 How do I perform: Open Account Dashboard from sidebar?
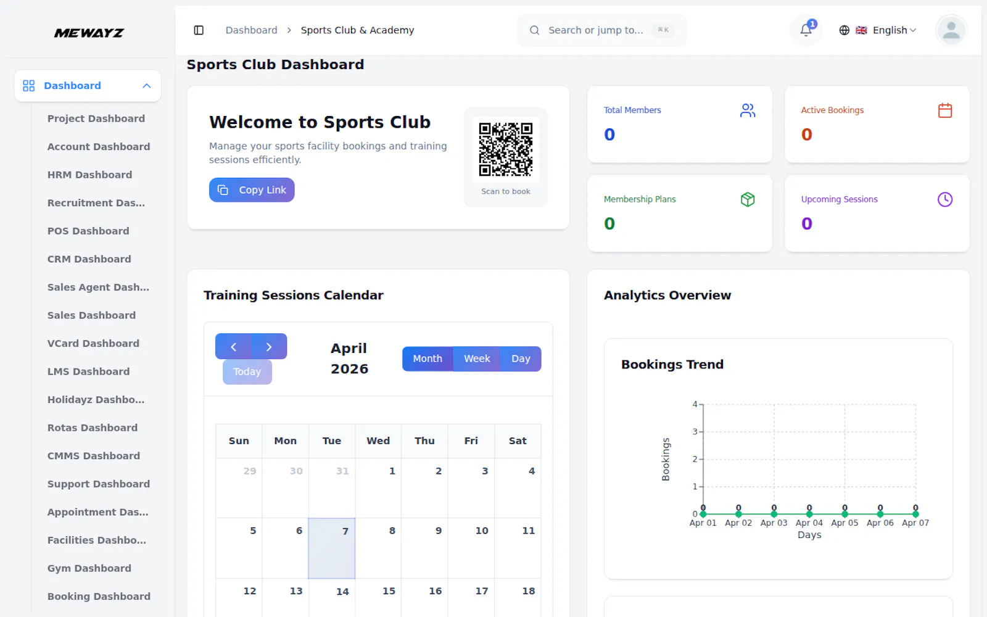click(99, 147)
